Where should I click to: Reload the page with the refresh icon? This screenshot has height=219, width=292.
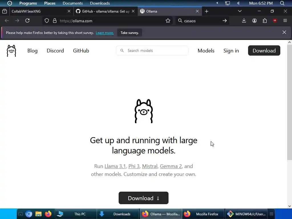click(27, 21)
